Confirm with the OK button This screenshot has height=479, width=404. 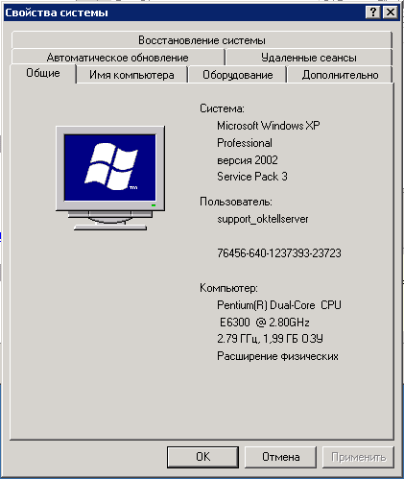[202, 457]
